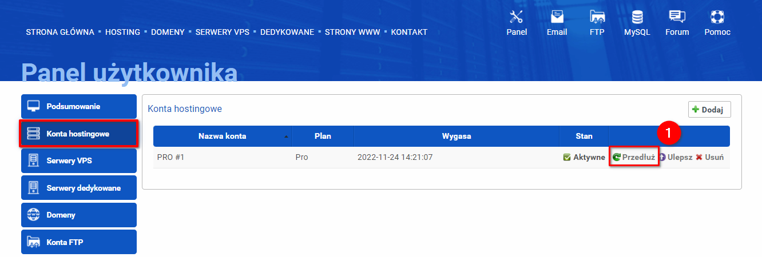This screenshot has width=762, height=257.
Task: Click the monitor icon beside Podsumowanie
Action: 34,107
